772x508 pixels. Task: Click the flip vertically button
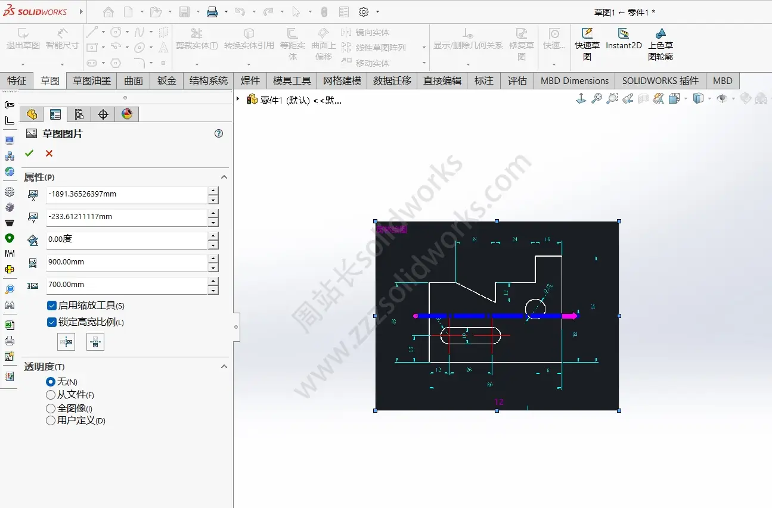95,342
